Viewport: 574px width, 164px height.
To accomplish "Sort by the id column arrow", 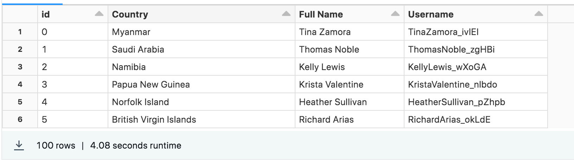I will tap(99, 14).
